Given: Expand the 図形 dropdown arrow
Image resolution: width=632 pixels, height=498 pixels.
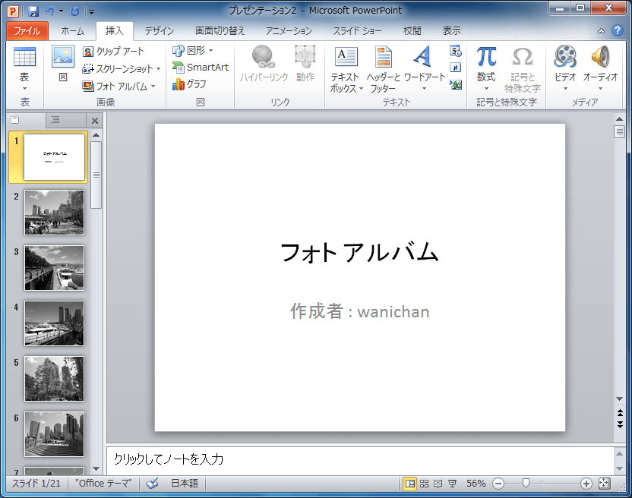Looking at the screenshot, I should click(211, 51).
